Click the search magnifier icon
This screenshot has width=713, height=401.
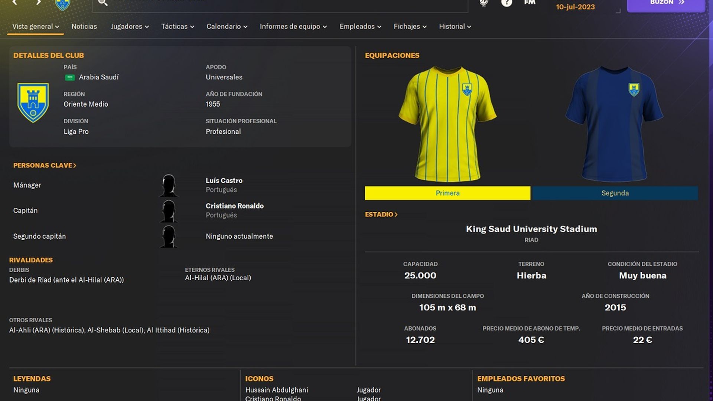102,3
